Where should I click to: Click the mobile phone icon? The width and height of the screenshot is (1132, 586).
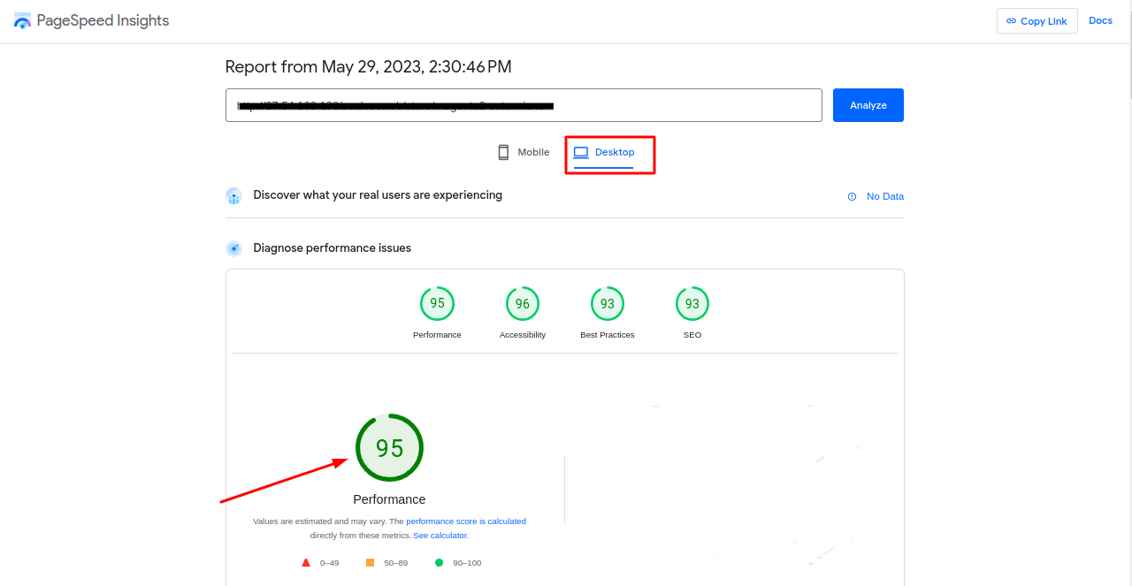503,152
